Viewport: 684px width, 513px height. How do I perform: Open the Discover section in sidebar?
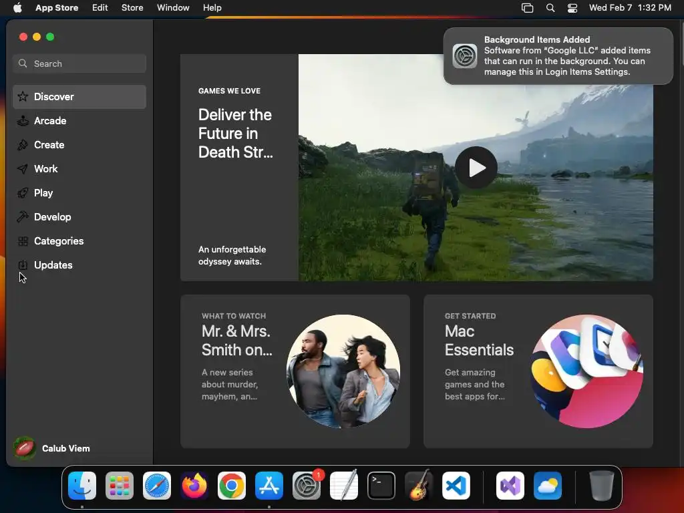pyautogui.click(x=79, y=97)
